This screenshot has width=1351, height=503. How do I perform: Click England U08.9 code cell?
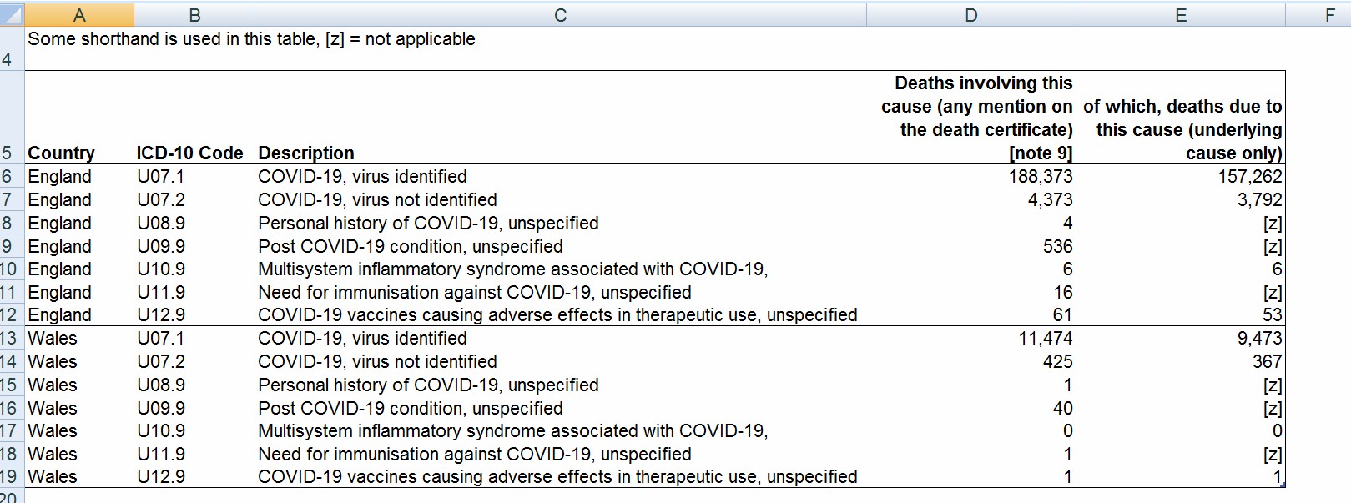(x=194, y=223)
